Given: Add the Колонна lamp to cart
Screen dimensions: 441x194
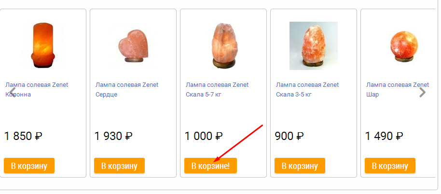Looking at the screenshot, I should point(29,166).
